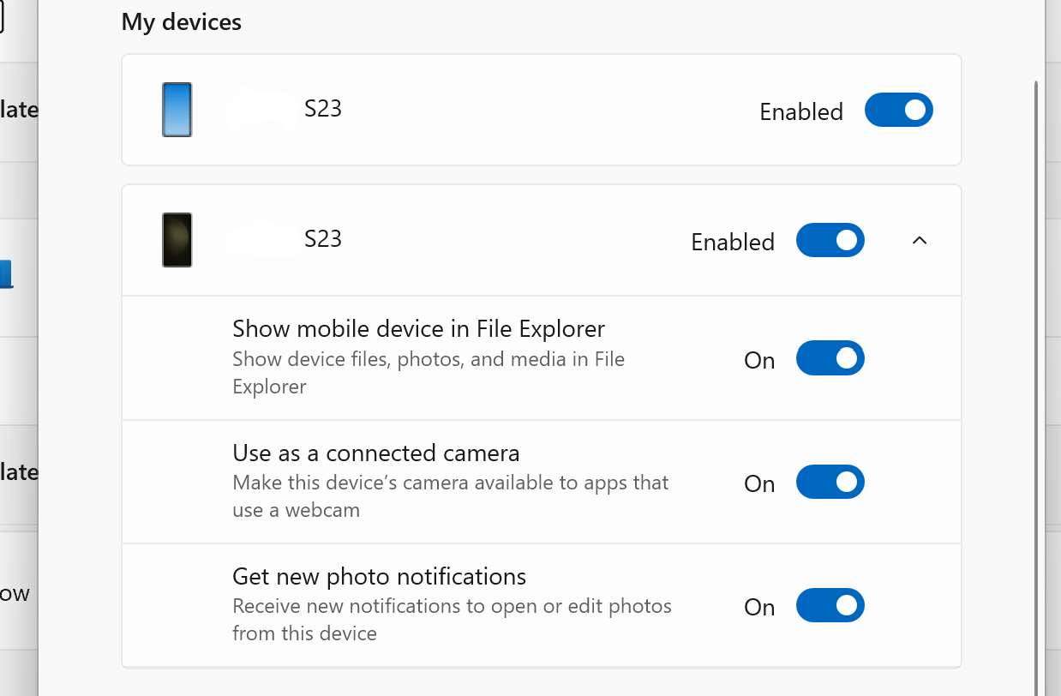
Task: Turn off the second S23 Enabled toggle
Action: point(830,241)
